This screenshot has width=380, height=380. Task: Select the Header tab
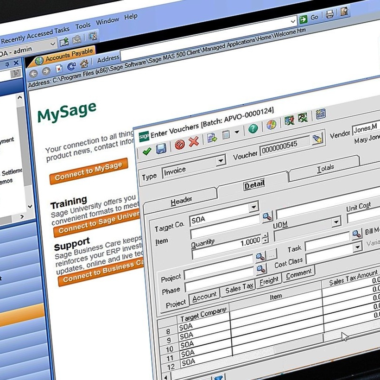coord(181,200)
